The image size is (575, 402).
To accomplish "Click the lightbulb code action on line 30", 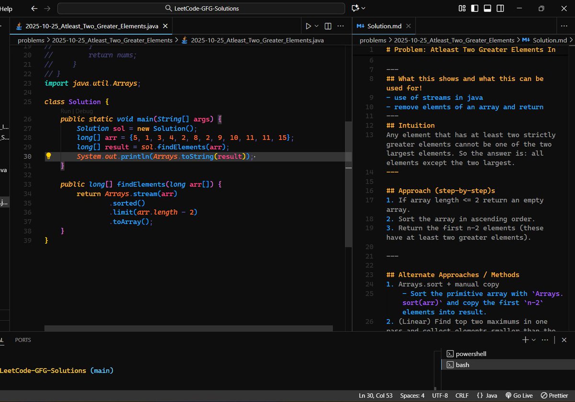I will pyautogui.click(x=48, y=156).
